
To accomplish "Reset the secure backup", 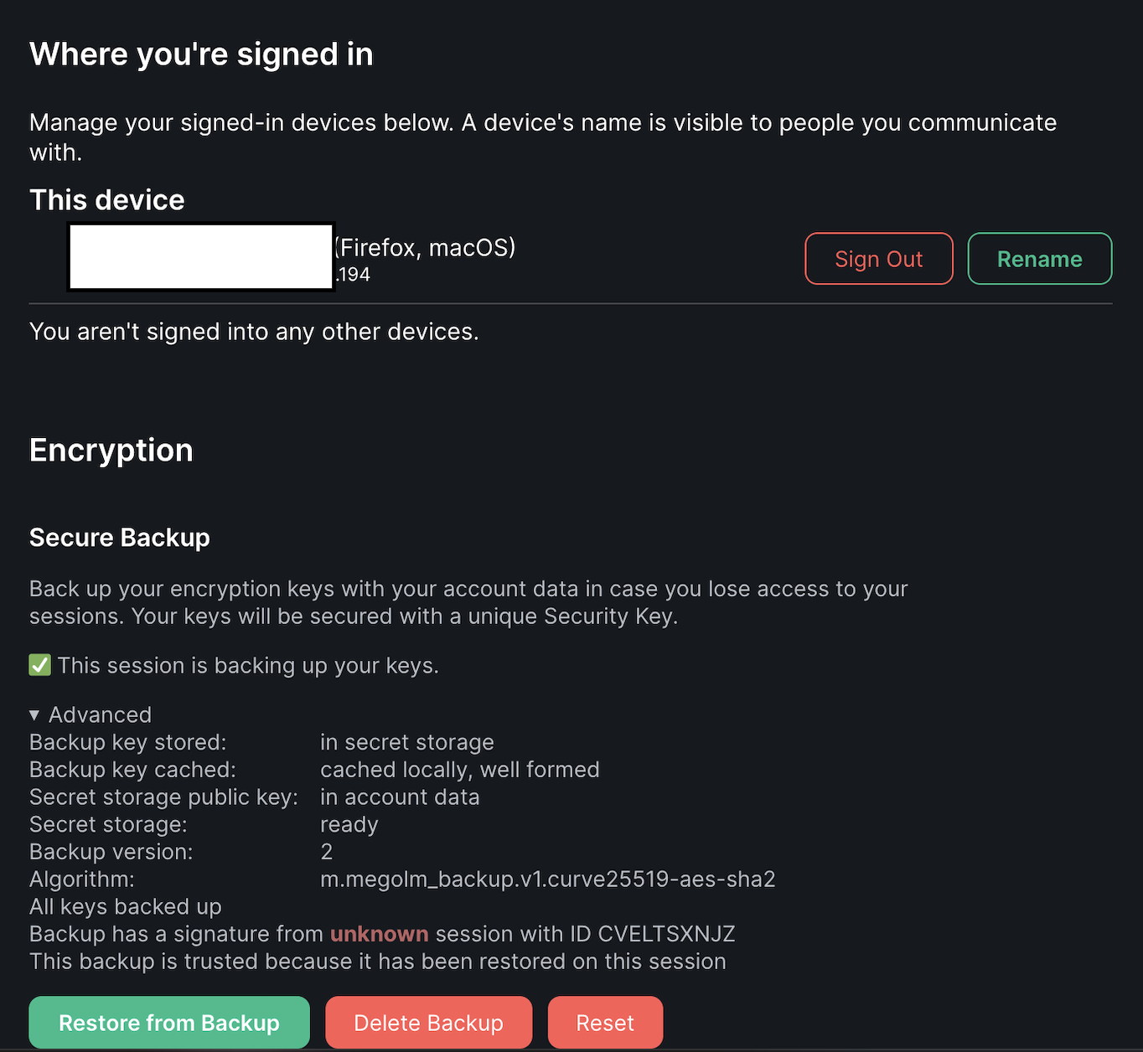I will tap(605, 1022).
